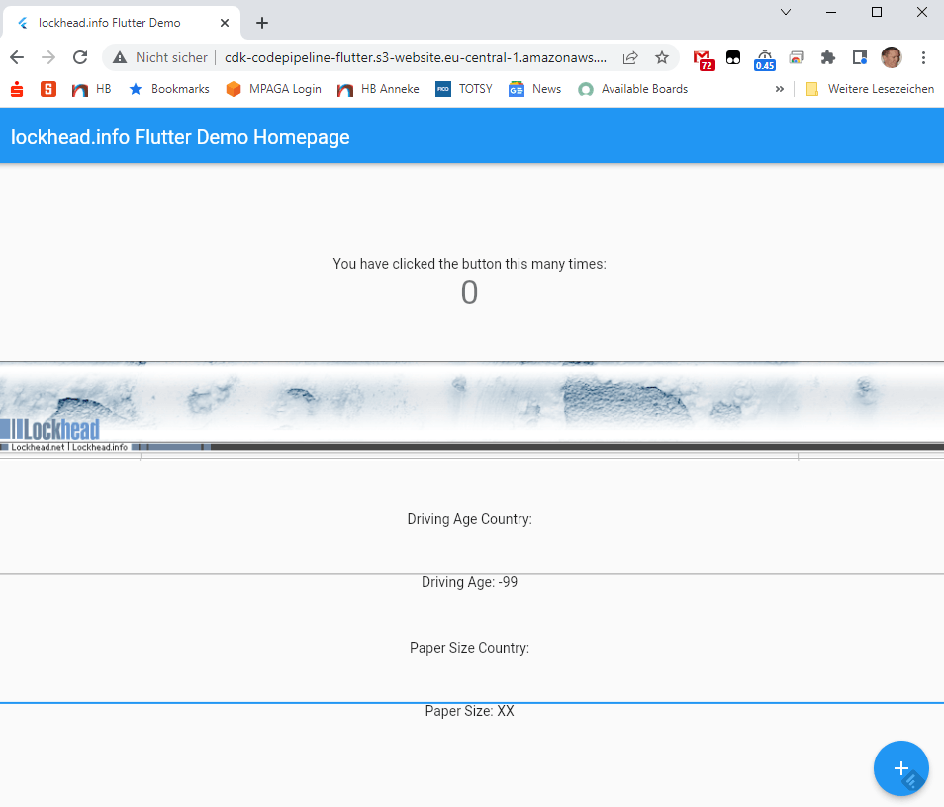Click the 'Paper Size: XX' text

pos(470,711)
